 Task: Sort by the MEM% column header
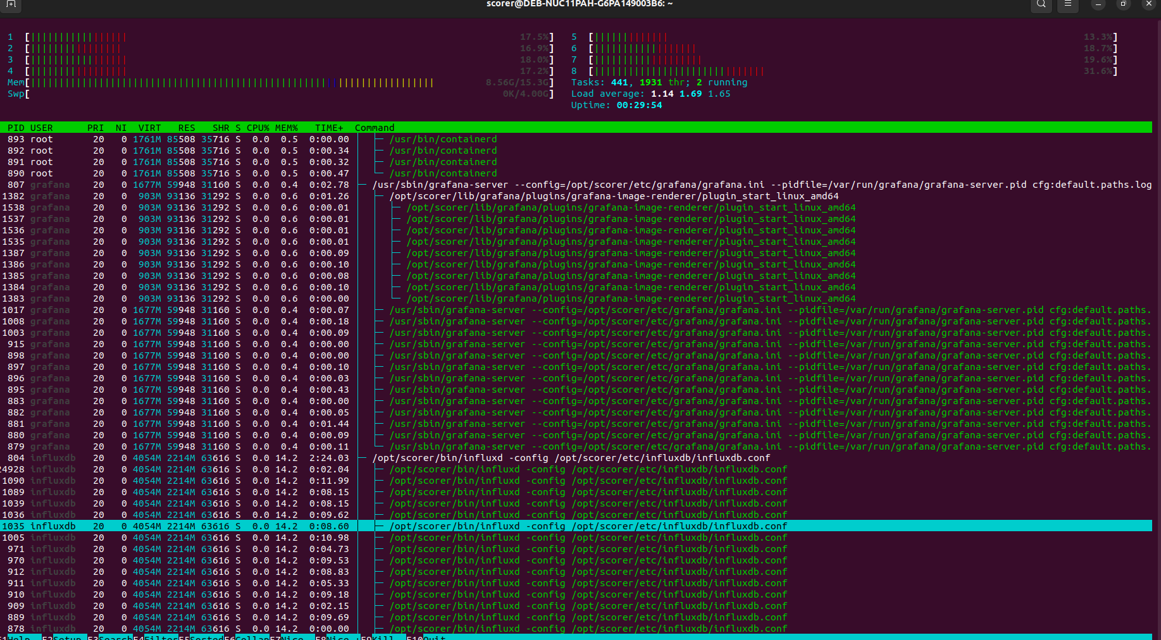pyautogui.click(x=287, y=128)
